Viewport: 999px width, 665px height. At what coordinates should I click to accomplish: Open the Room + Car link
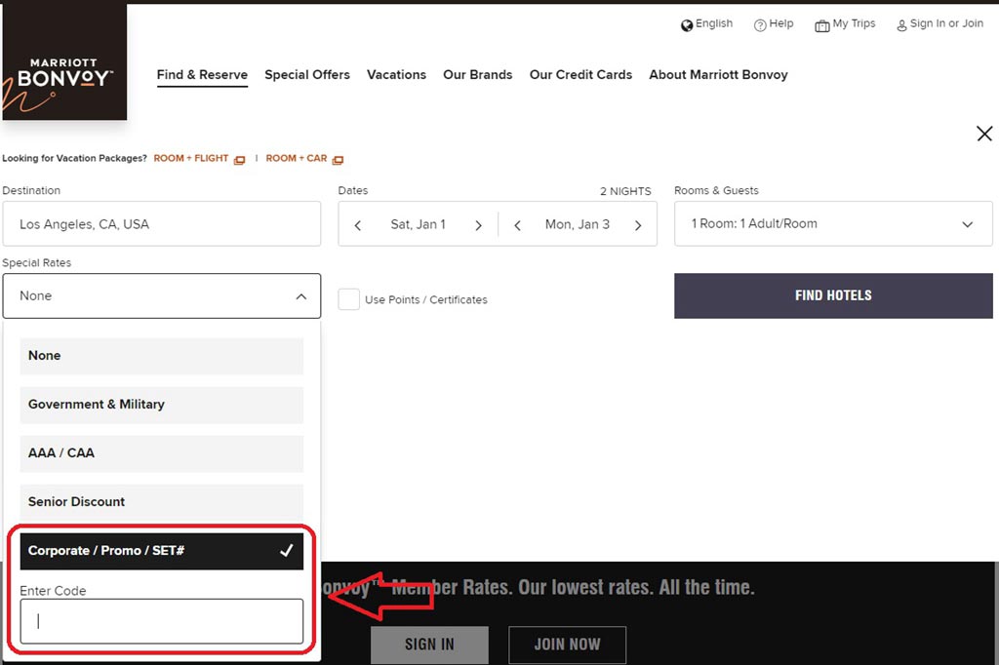click(297, 158)
